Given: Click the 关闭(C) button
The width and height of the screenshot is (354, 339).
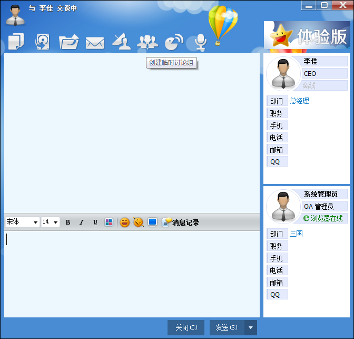Looking at the screenshot, I should coord(185,327).
